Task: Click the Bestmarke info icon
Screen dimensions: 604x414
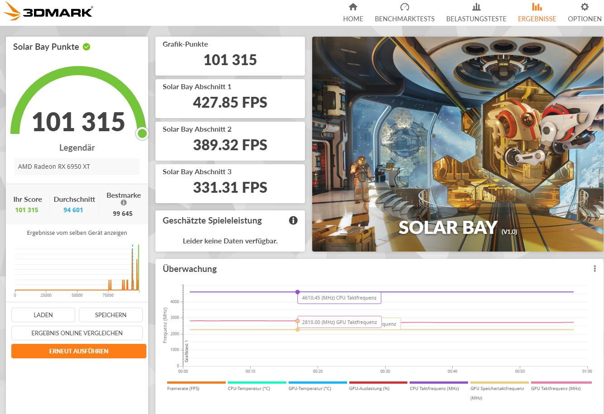Action: [x=124, y=203]
